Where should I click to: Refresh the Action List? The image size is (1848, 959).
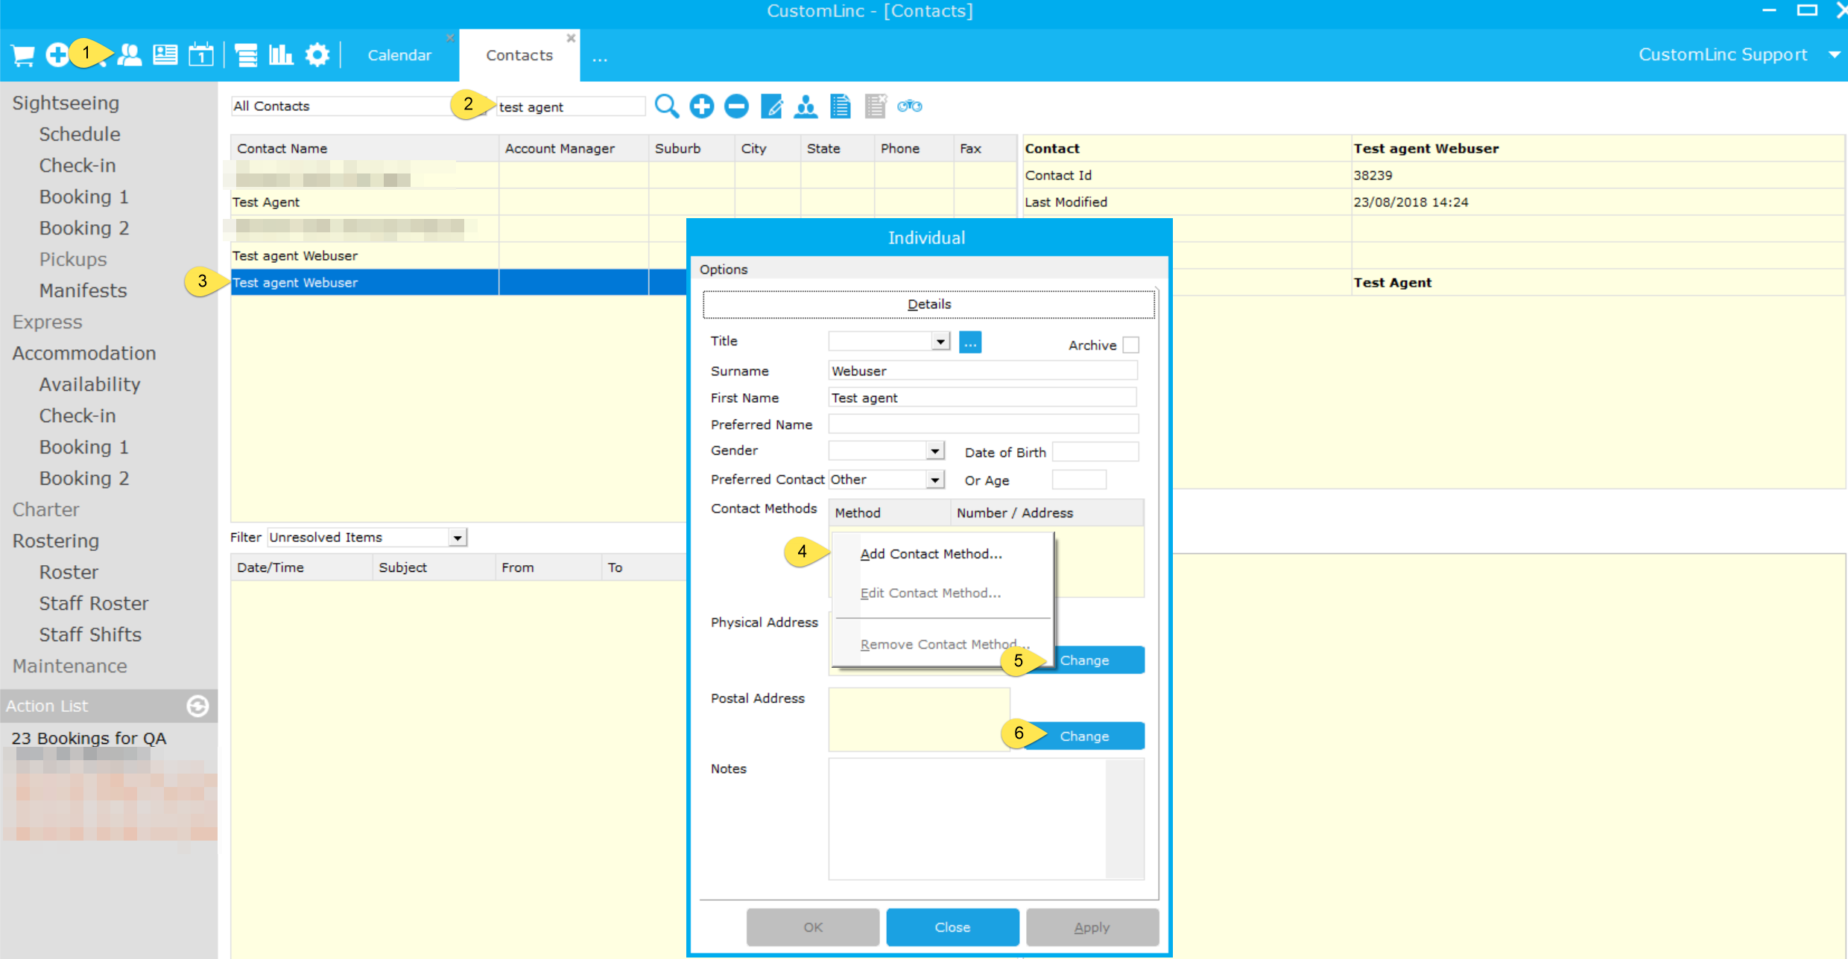pyautogui.click(x=197, y=706)
